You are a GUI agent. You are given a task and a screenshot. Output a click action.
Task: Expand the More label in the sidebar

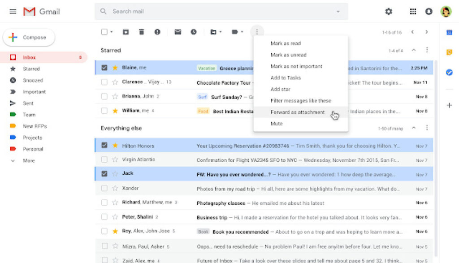click(x=29, y=160)
